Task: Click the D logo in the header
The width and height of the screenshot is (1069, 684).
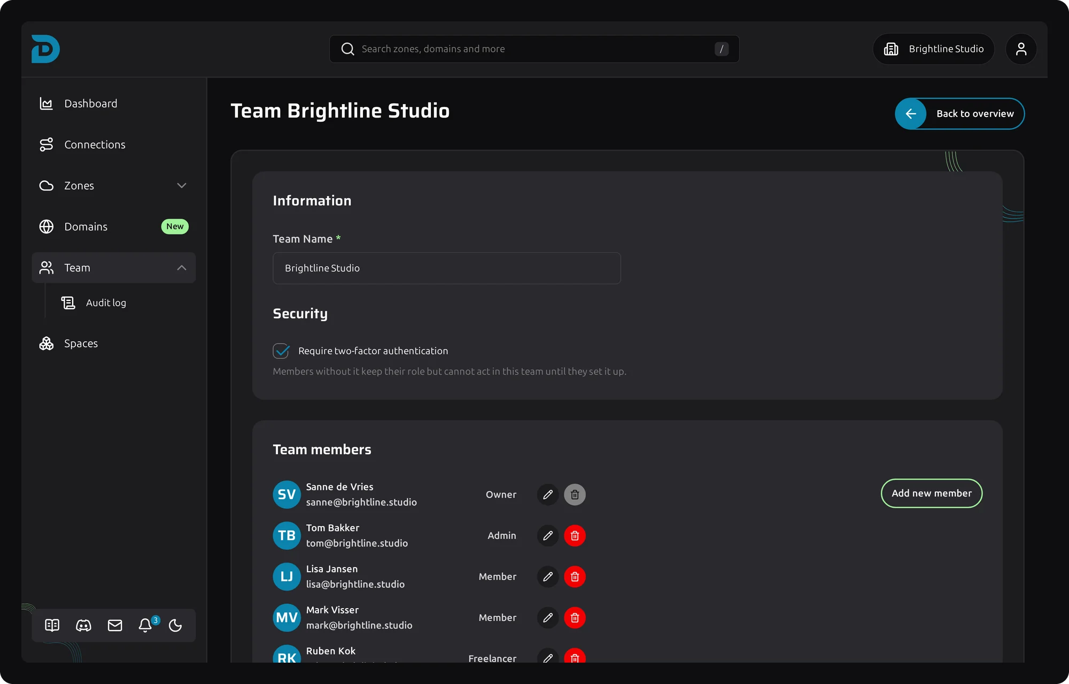Action: pyautogui.click(x=45, y=49)
